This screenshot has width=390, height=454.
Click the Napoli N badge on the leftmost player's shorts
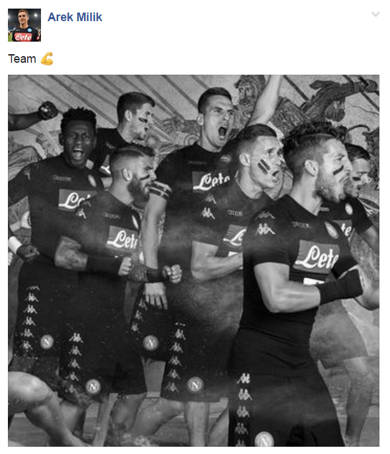coord(47,342)
